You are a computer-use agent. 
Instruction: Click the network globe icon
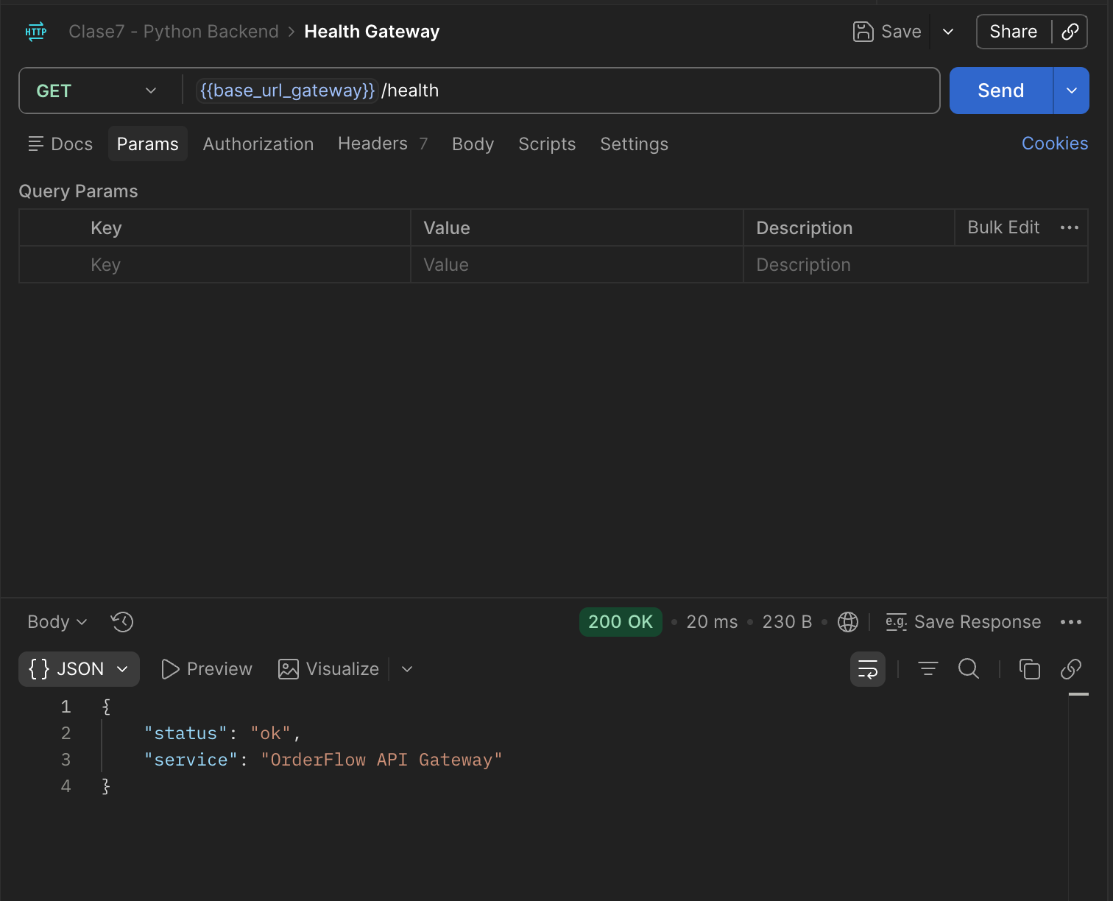(x=848, y=622)
